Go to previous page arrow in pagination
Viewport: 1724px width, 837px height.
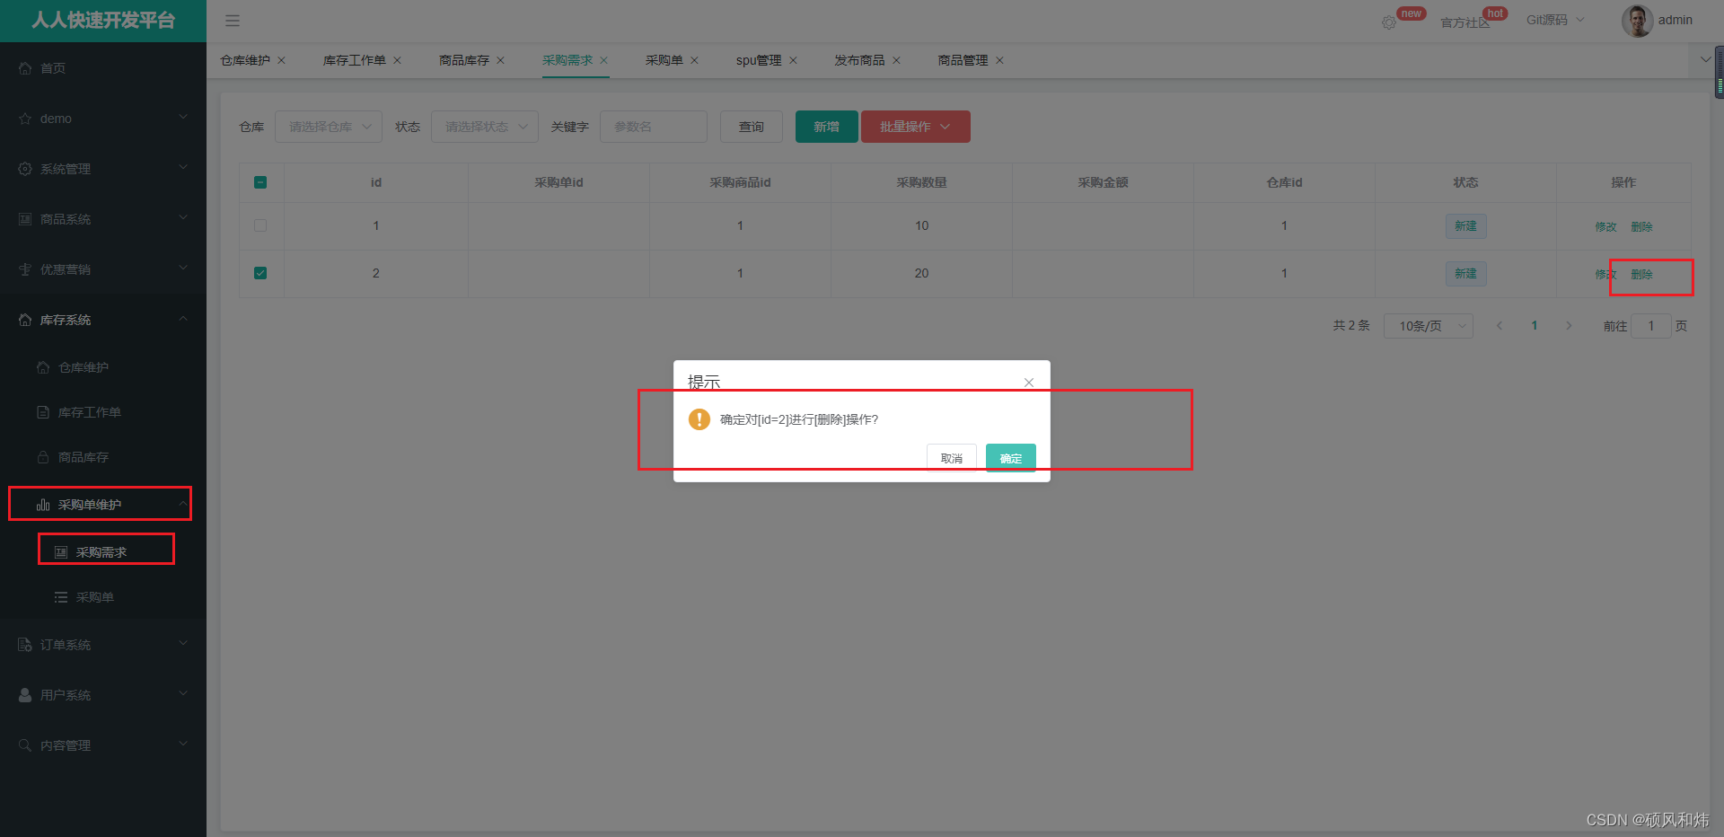[1500, 326]
